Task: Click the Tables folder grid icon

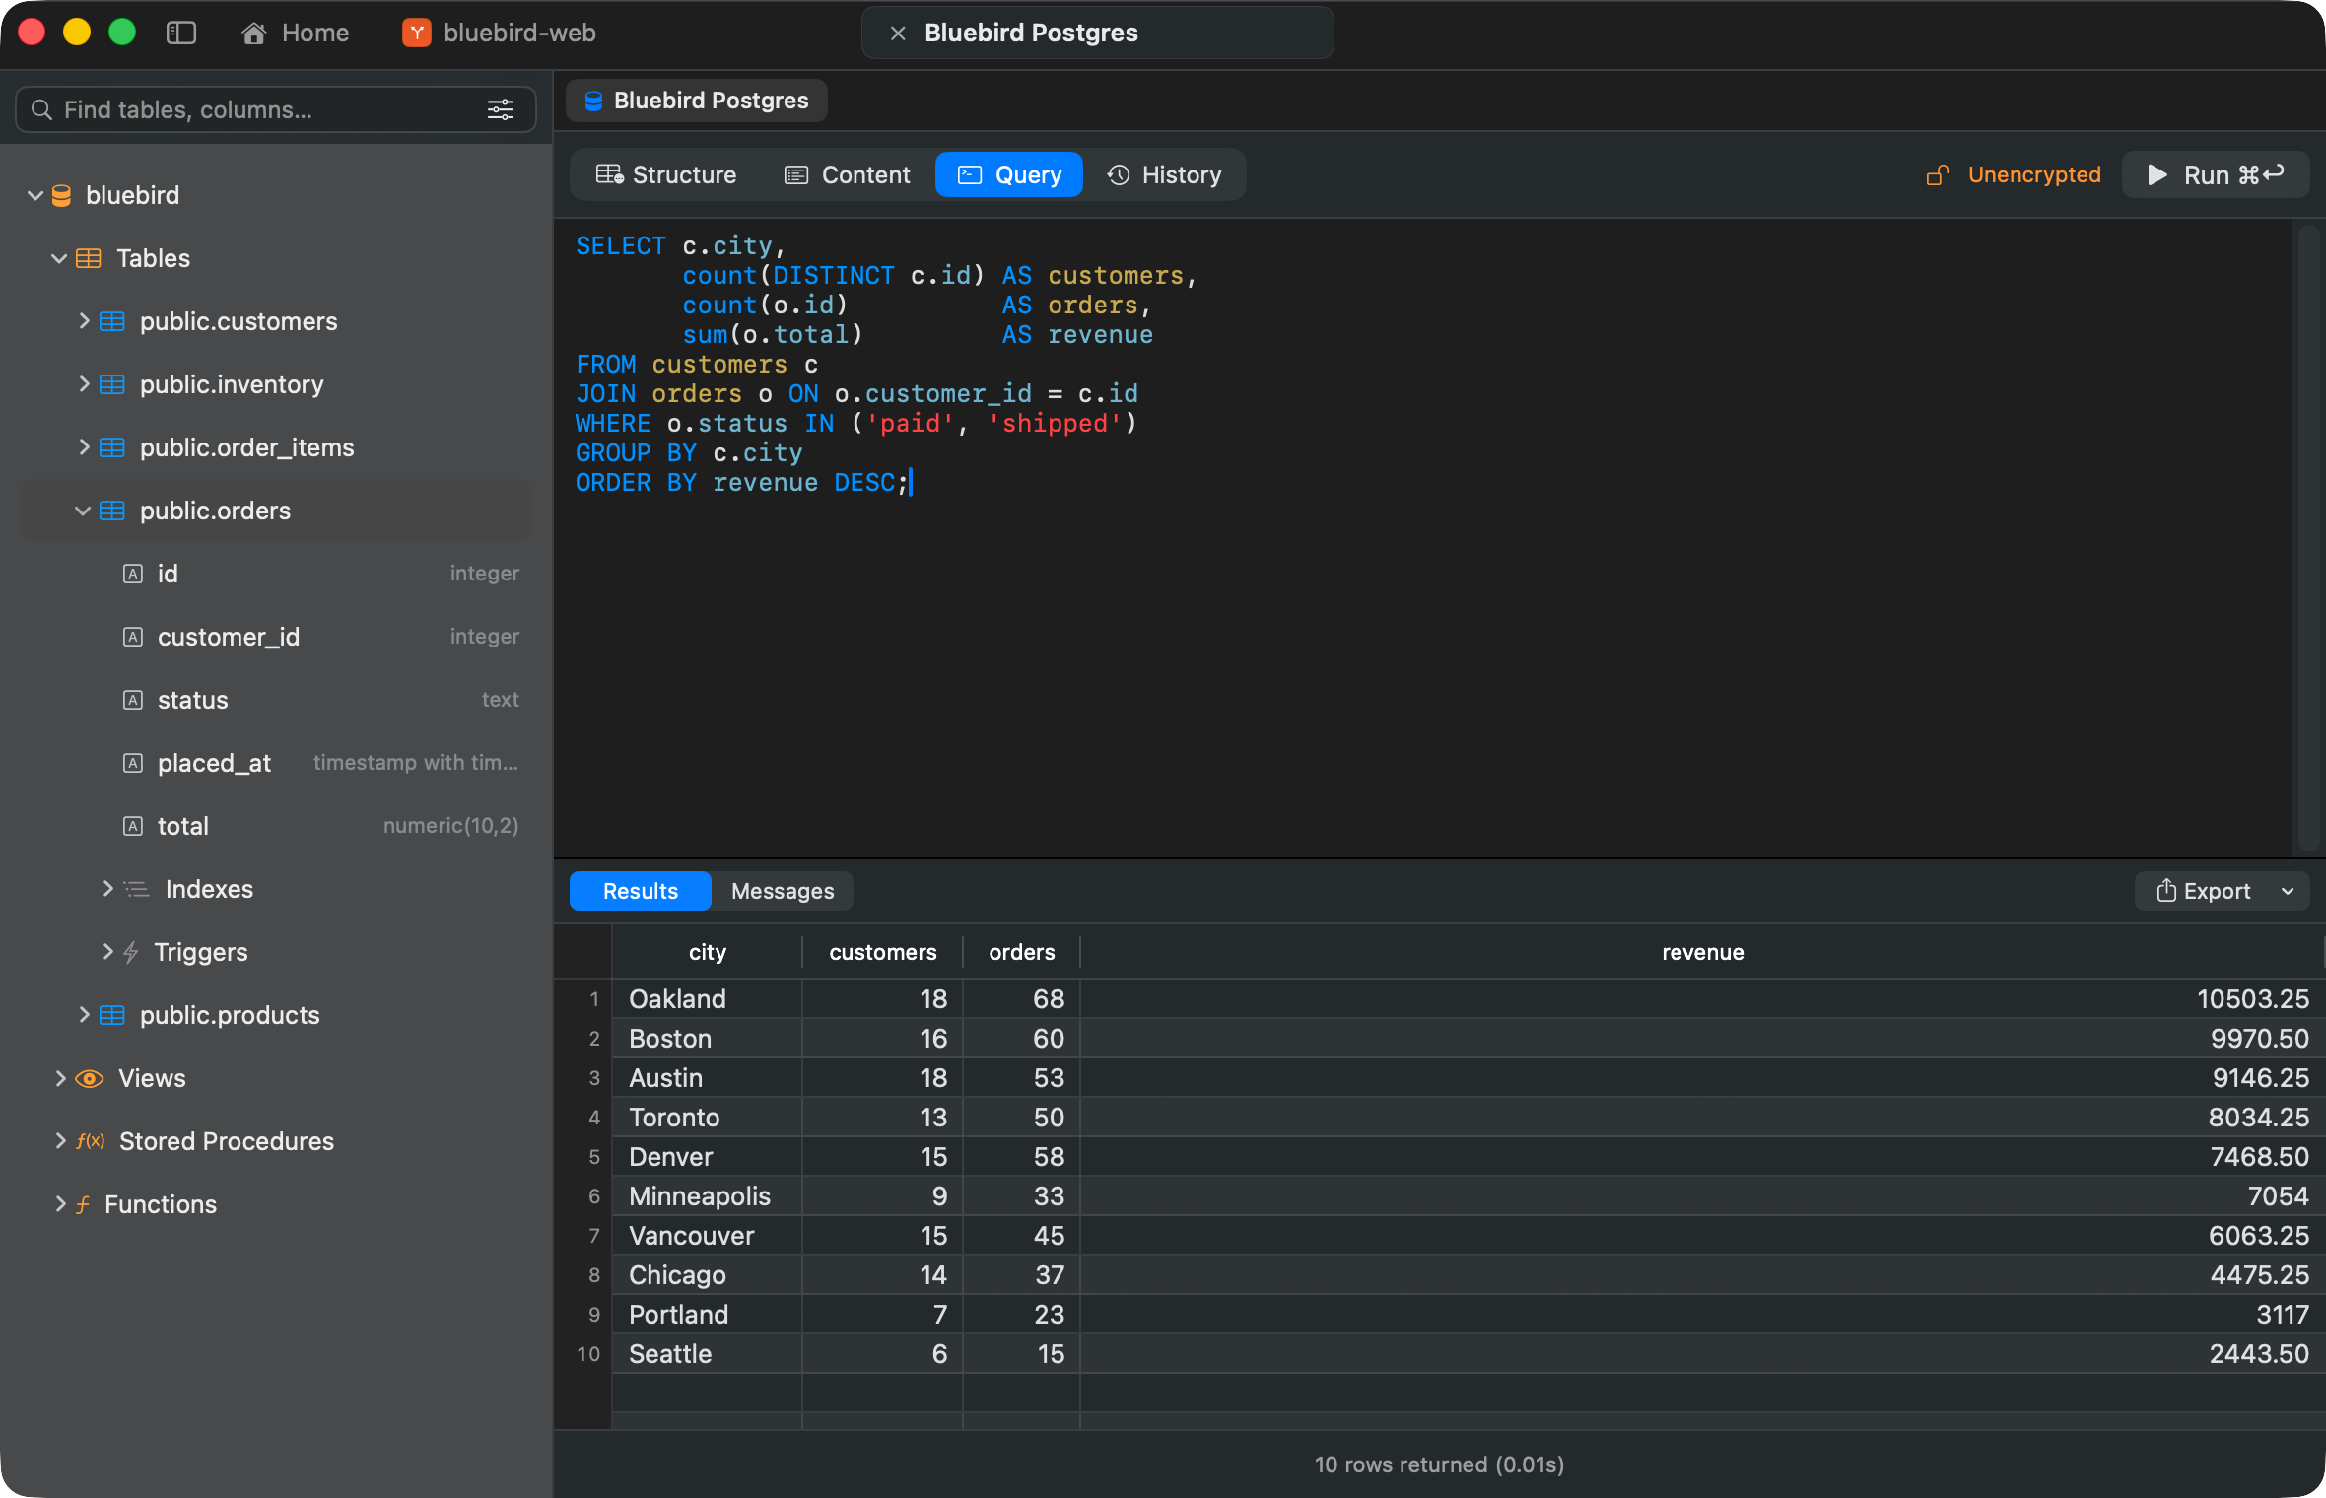Action: tap(89, 258)
